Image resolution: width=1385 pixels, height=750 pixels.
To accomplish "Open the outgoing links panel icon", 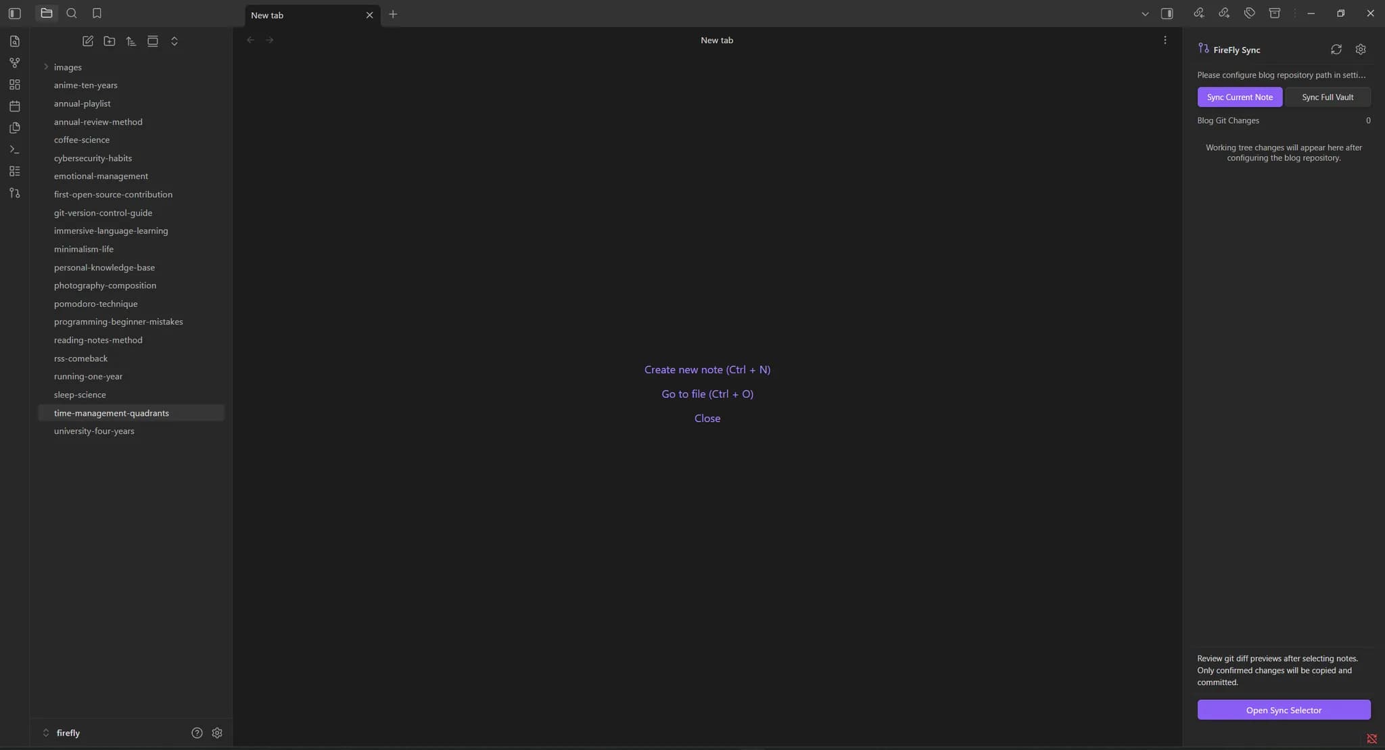I will tap(1224, 13).
